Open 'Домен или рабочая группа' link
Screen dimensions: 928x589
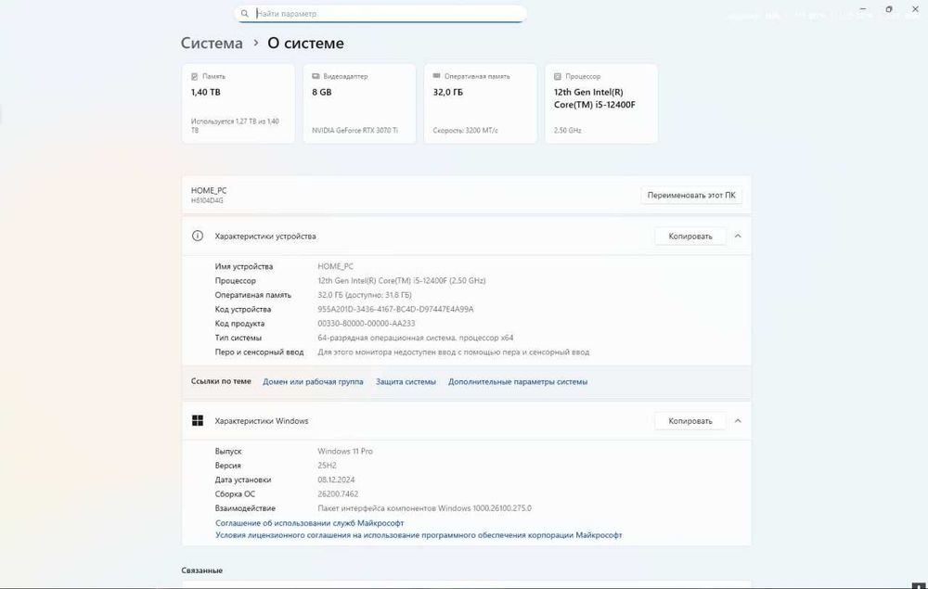(313, 382)
